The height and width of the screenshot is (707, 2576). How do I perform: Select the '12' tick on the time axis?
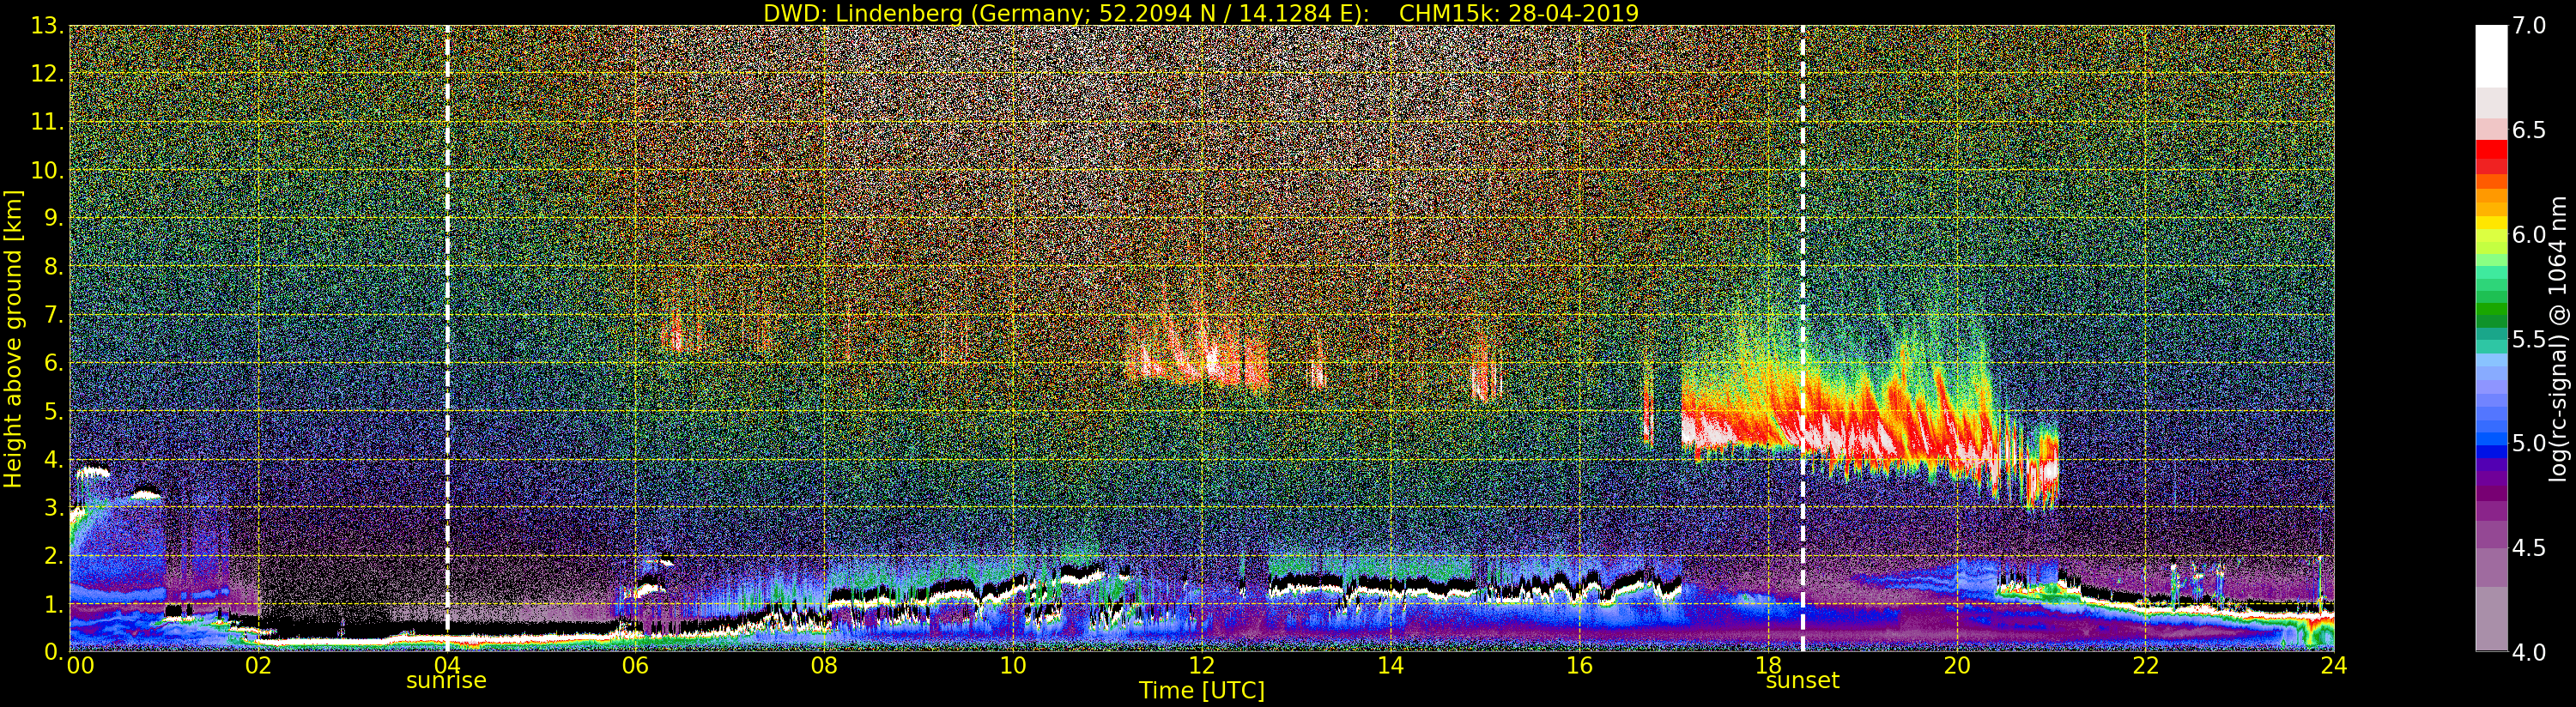coord(1201,665)
